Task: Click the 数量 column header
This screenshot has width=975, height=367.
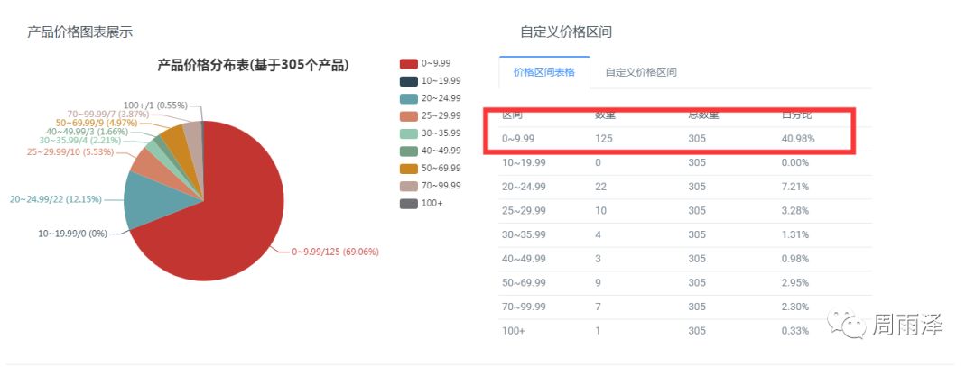Action: pos(605,116)
